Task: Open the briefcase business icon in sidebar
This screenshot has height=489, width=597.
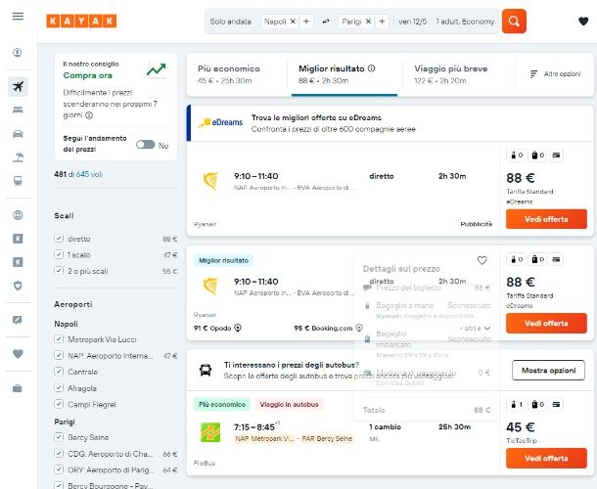Action: pos(18,388)
